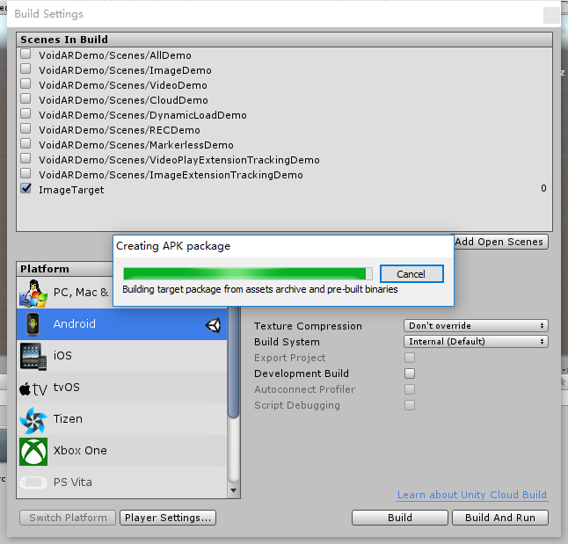This screenshot has height=544, width=568.
Task: Click the Unity logo on Android row
Action: pos(213,325)
